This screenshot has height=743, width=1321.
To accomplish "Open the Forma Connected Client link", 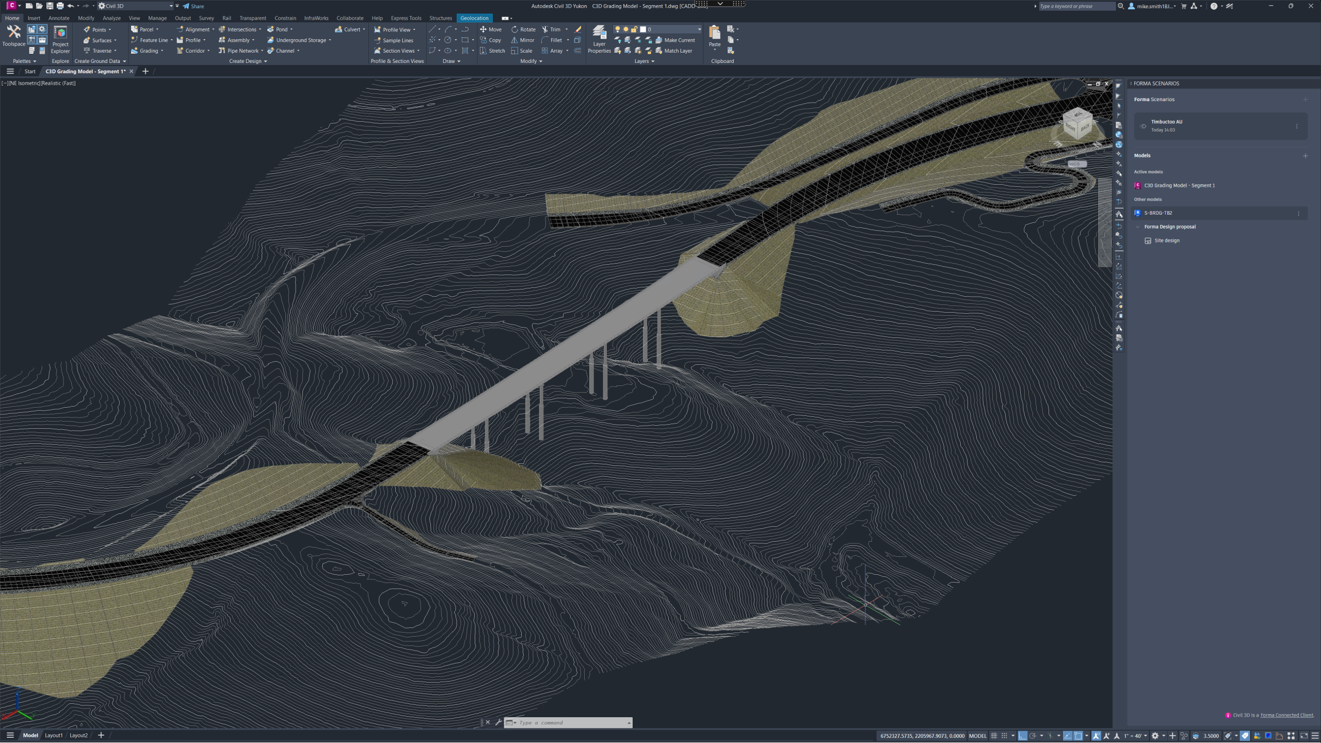I will click(x=1286, y=715).
